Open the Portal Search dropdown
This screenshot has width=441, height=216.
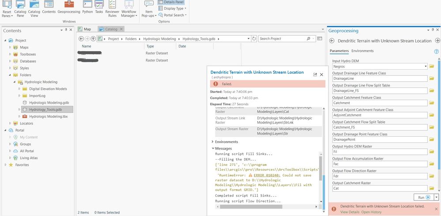tap(172, 15)
